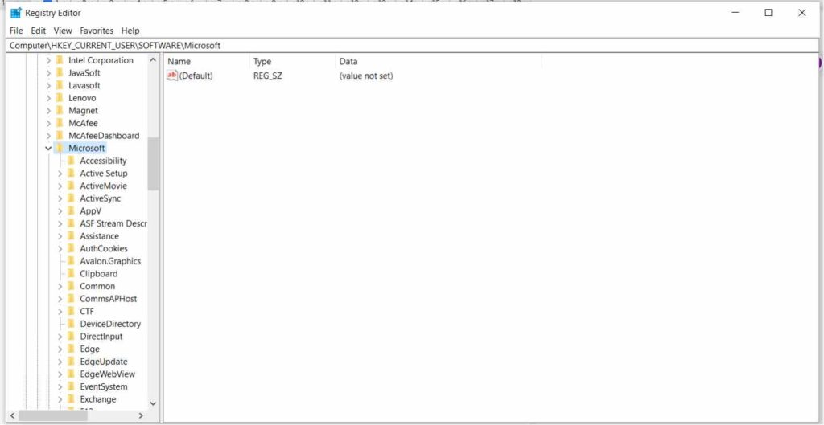This screenshot has width=824, height=425.
Task: Collapse the Microsoft key
Action: click(48, 149)
